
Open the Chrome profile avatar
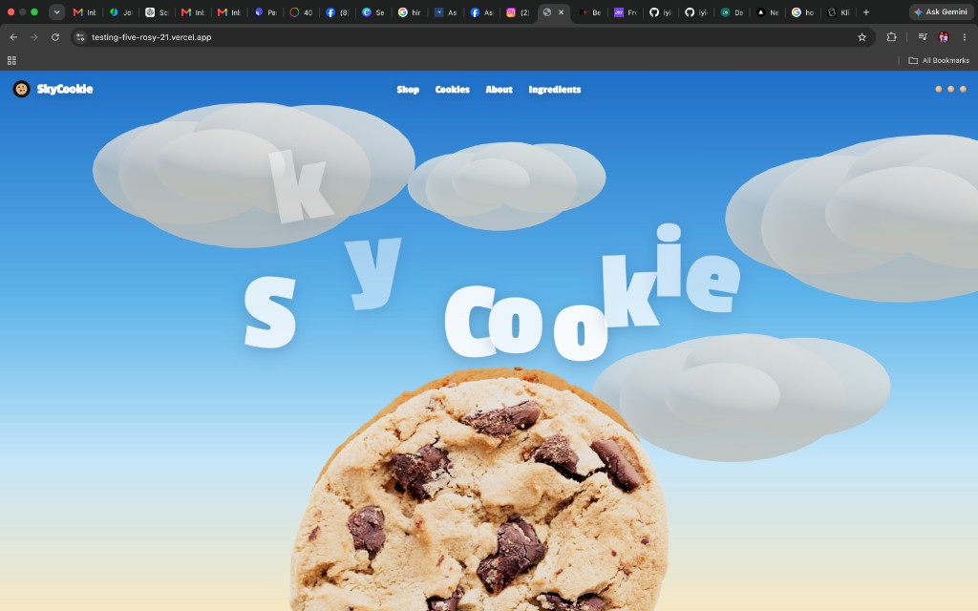943,37
